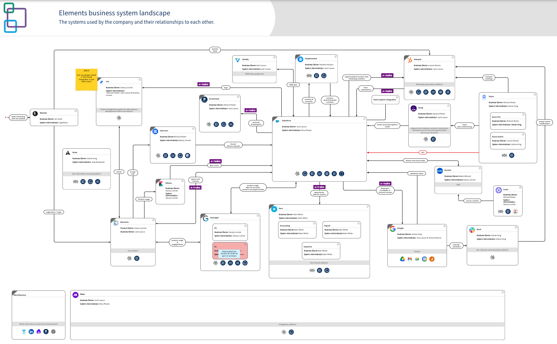557x344 pixels.
Task: Click the purple Make logo in the Make card
Action: click(x=75, y=295)
